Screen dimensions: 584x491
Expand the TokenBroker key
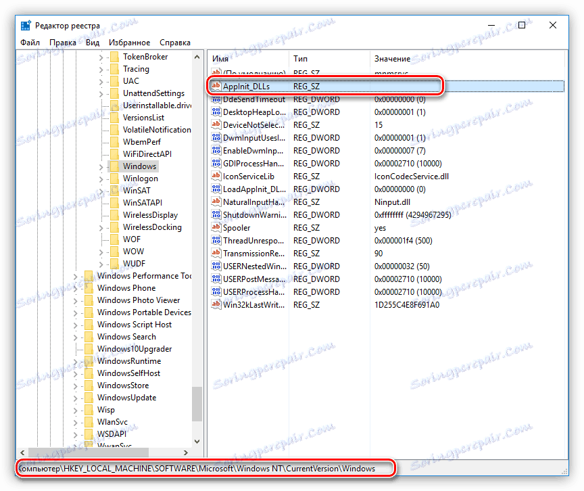[101, 57]
